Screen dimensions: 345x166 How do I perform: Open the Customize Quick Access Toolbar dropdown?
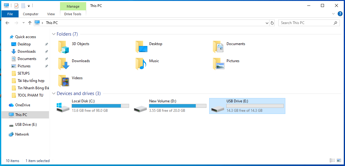[x=29, y=6]
